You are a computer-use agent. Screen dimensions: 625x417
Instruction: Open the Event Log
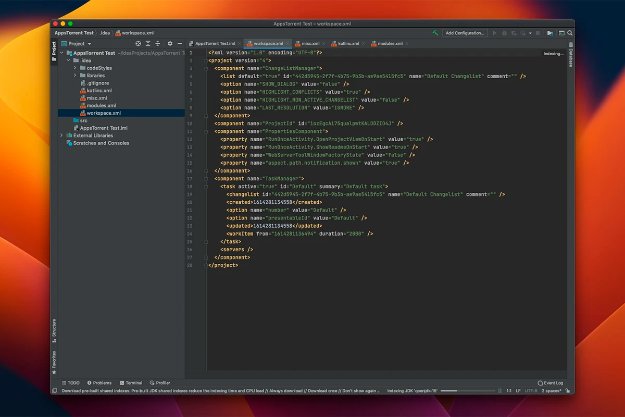click(550, 383)
